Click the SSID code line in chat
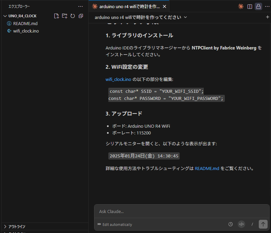Screen dimensions: 271x233 point(157,91)
